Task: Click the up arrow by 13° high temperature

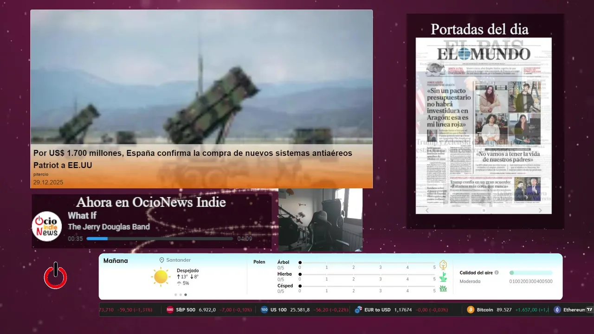Action: click(179, 277)
